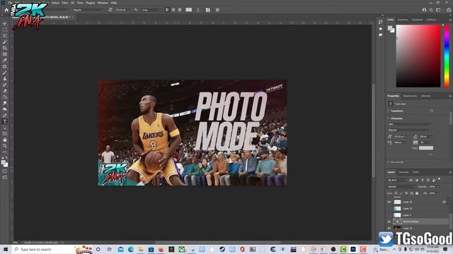
Task: Open anti-aliasing dropdown in options bar
Action: click(x=151, y=10)
